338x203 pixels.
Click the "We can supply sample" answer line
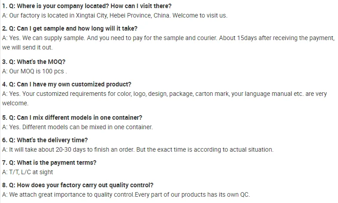click(167, 38)
